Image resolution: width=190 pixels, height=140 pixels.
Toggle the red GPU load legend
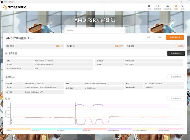pos(94,130)
